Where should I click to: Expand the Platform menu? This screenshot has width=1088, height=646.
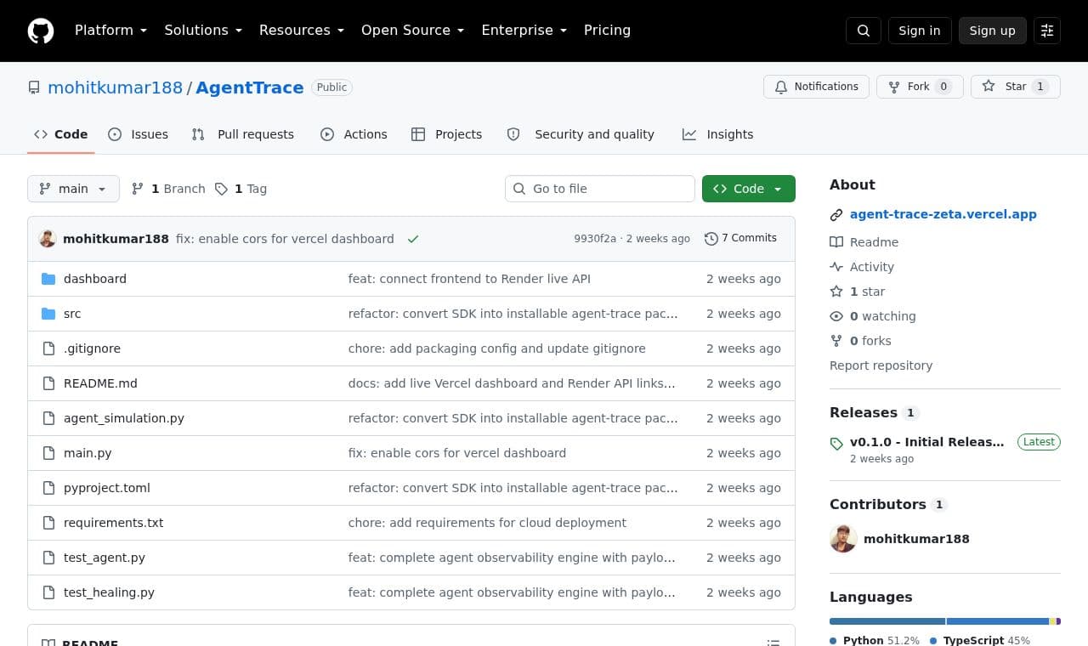110,31
